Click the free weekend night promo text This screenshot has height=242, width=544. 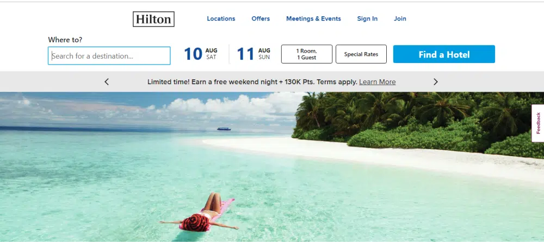pos(252,82)
